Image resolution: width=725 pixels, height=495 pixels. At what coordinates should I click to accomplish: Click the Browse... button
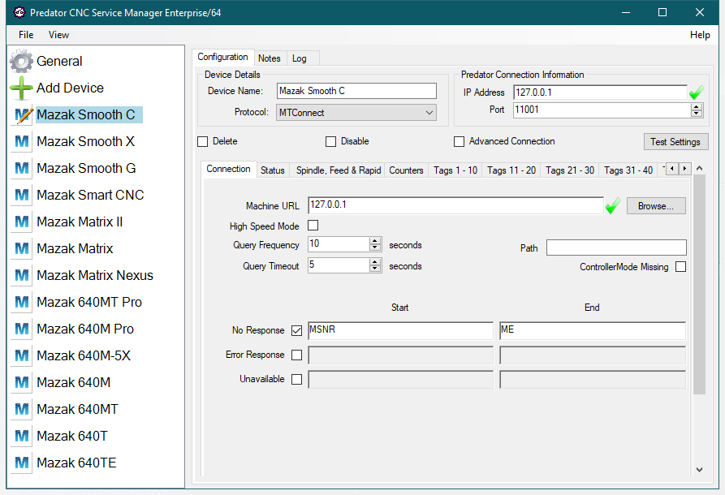(x=655, y=206)
